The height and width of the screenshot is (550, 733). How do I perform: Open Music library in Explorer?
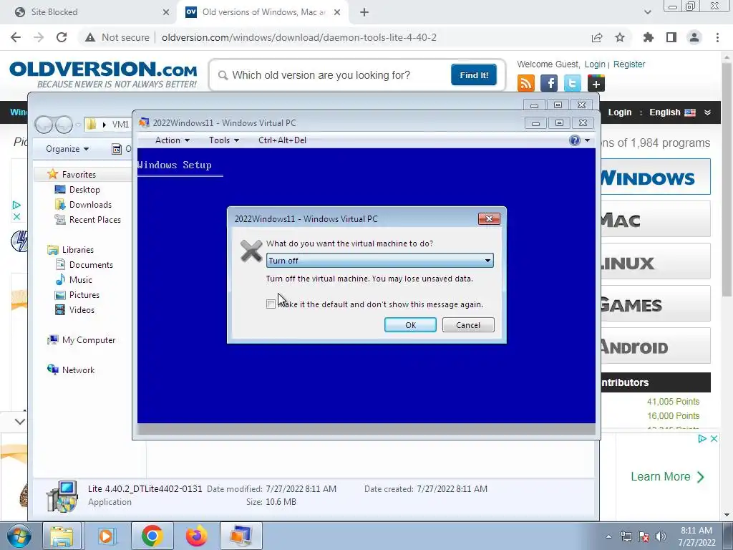click(x=80, y=280)
